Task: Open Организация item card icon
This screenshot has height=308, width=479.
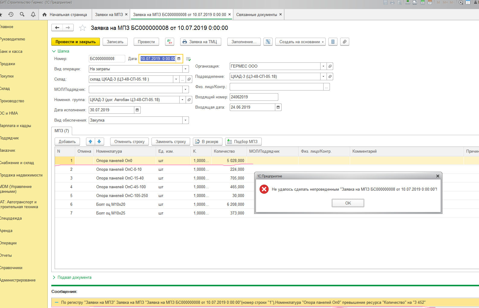Action: (x=330, y=66)
